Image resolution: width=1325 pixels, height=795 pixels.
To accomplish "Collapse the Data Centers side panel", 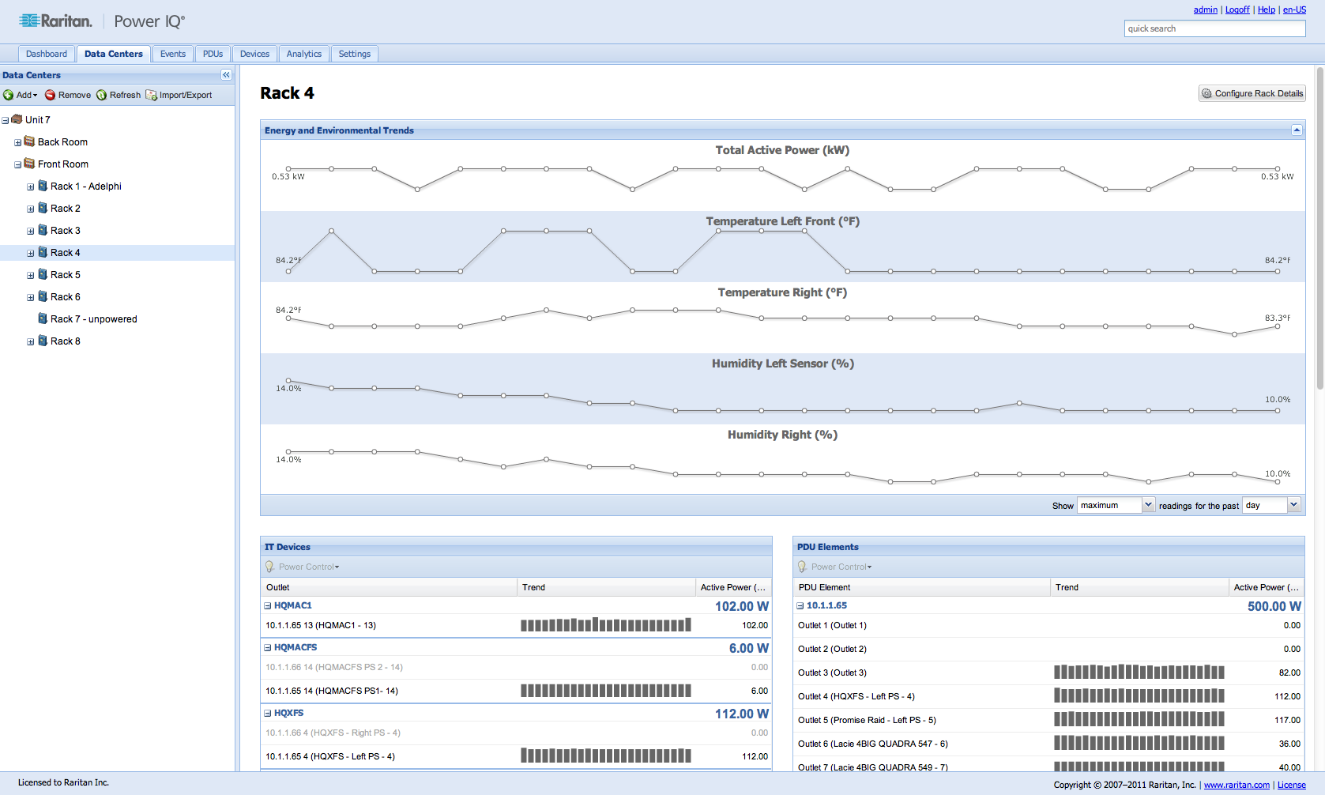I will pos(226,75).
